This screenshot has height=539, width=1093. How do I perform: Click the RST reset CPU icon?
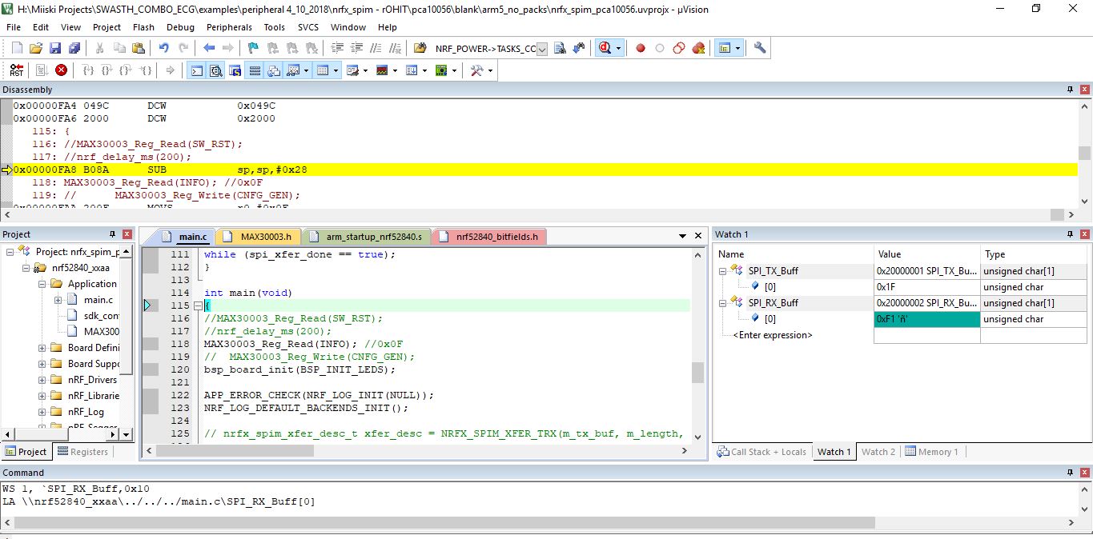pyautogui.click(x=16, y=70)
